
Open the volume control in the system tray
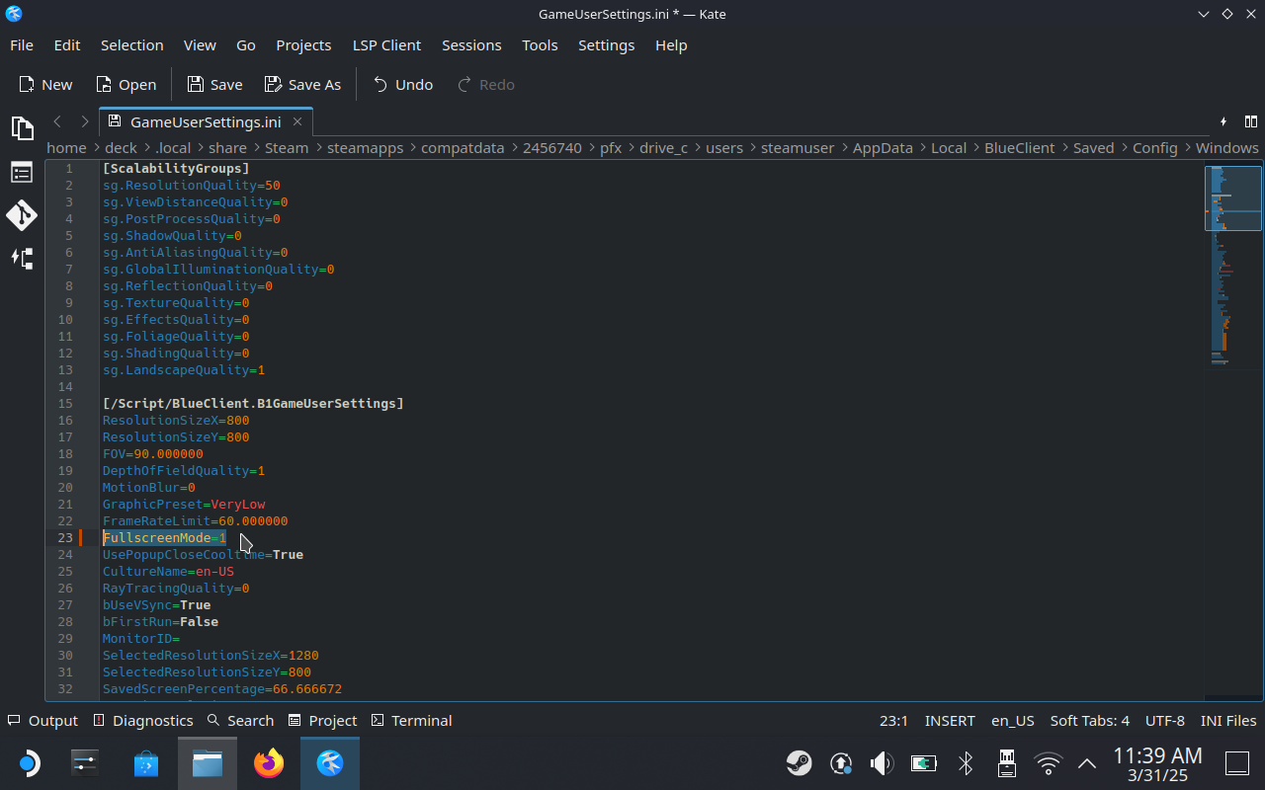tap(881, 763)
